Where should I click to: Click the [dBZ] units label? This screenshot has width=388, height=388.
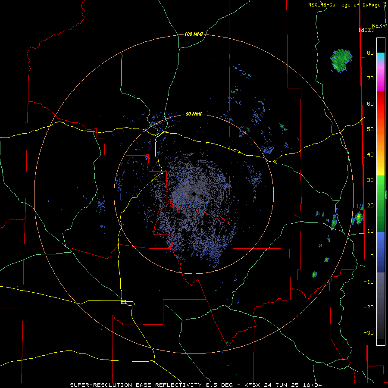pyautogui.click(x=366, y=30)
